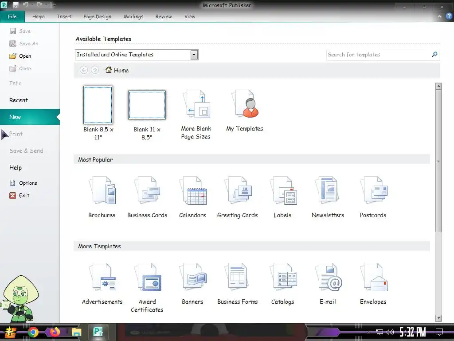Switch to the Page Design ribbon tab
Viewport: 454px width, 341px height.
coord(97,16)
